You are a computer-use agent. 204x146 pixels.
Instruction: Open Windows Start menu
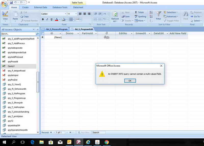(x=4, y=142)
